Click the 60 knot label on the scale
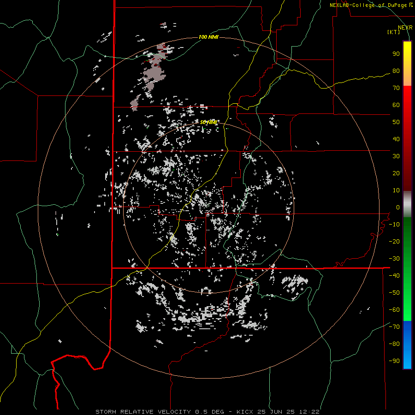Image resolution: width=415 pixels, height=415 pixels. click(396, 105)
